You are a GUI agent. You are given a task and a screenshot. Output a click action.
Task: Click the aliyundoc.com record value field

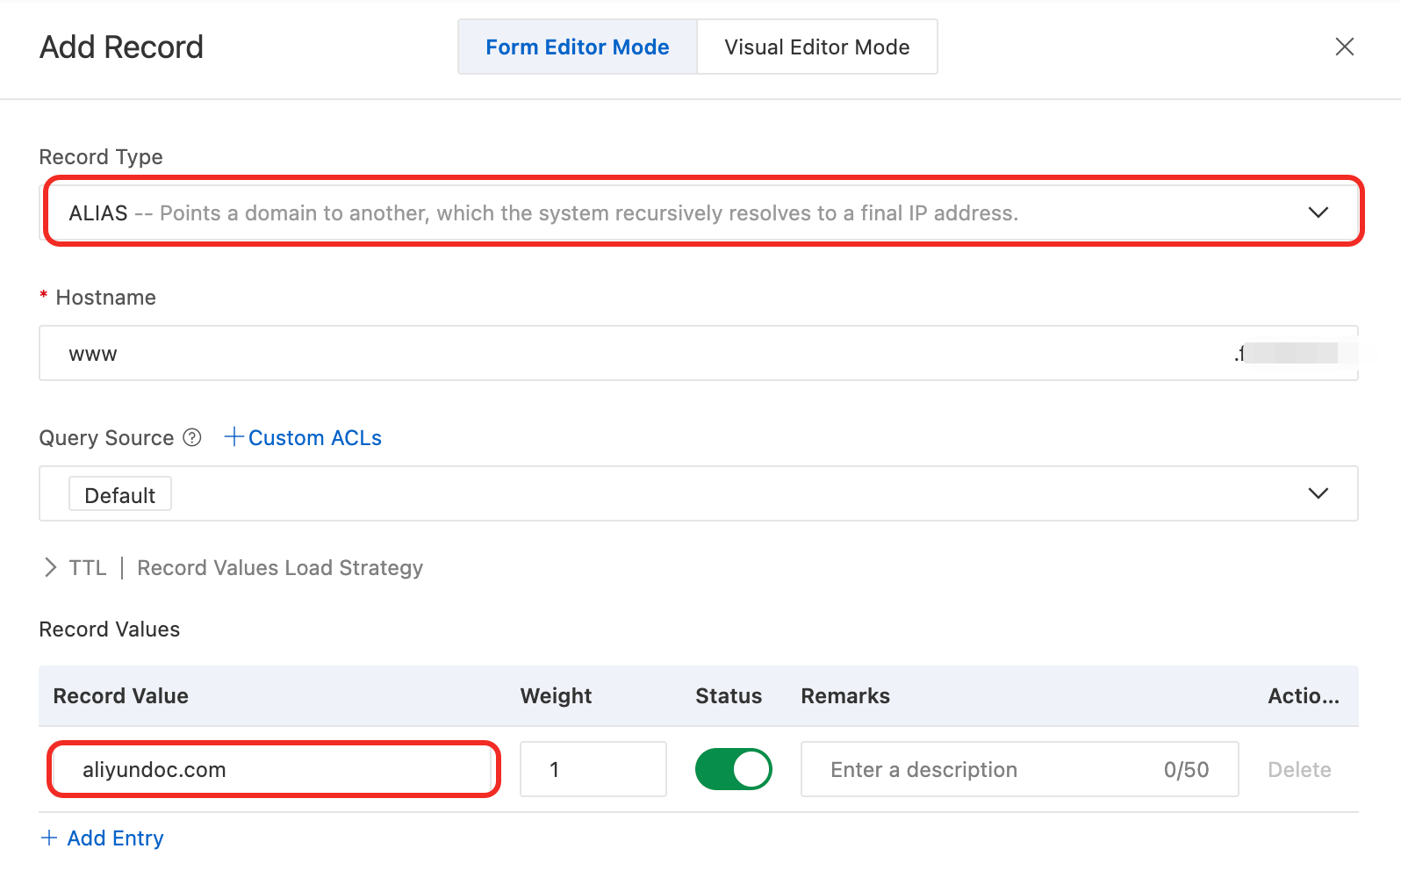pyautogui.click(x=272, y=770)
